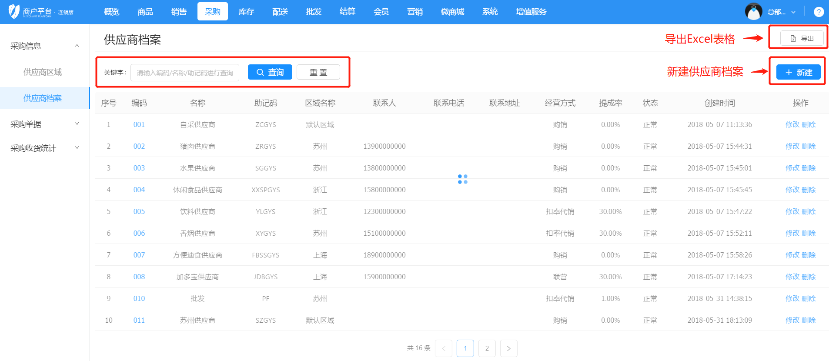Click the penguin user avatar
This screenshot has width=829, height=361.
pyautogui.click(x=753, y=12)
